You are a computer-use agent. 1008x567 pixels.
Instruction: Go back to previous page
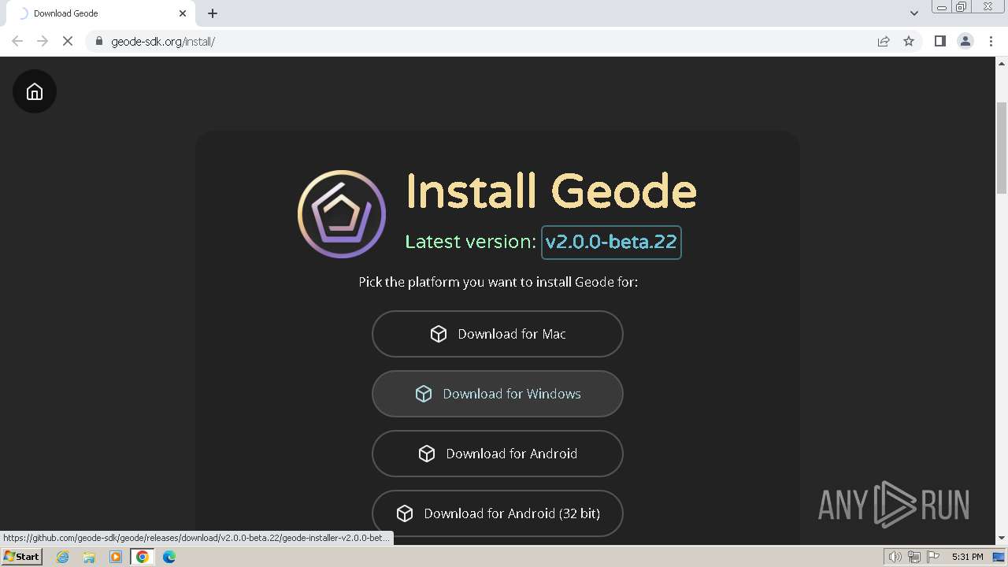[x=17, y=41]
